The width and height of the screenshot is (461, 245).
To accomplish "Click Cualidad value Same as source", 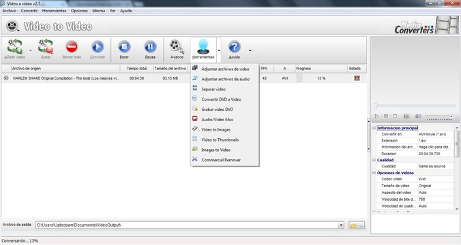I will (436, 166).
